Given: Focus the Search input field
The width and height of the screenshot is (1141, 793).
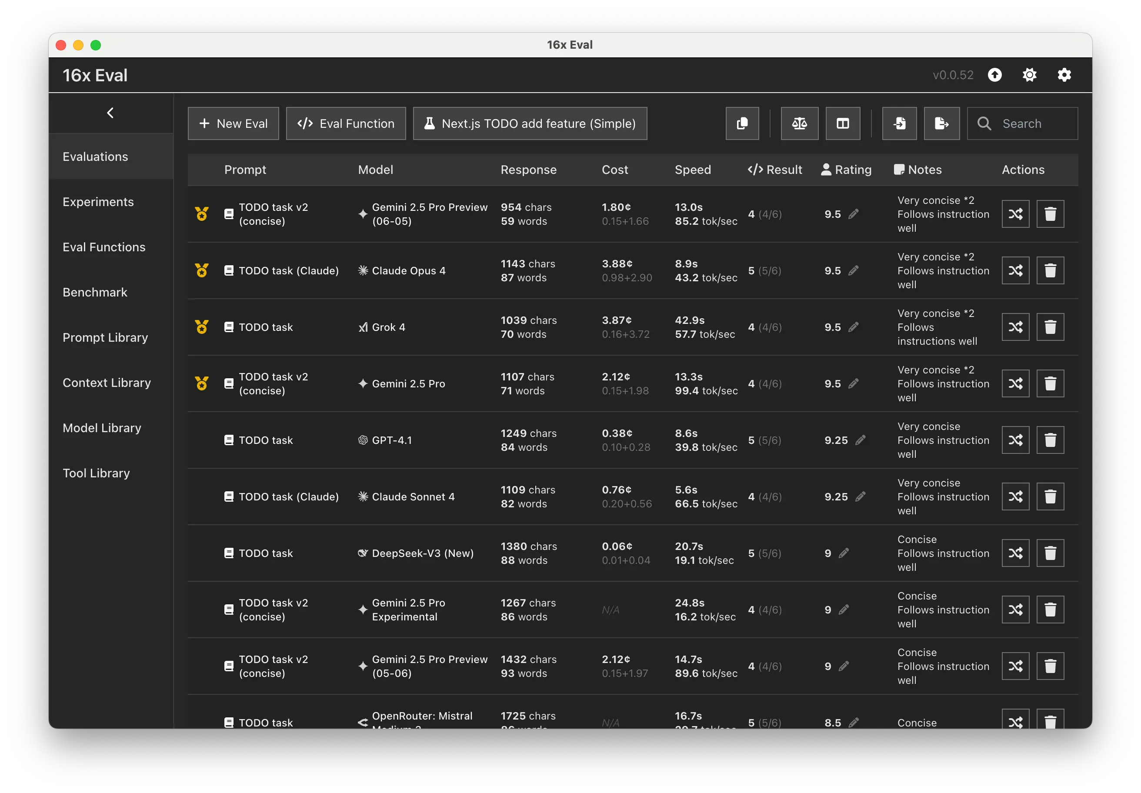Looking at the screenshot, I should click(x=1022, y=123).
